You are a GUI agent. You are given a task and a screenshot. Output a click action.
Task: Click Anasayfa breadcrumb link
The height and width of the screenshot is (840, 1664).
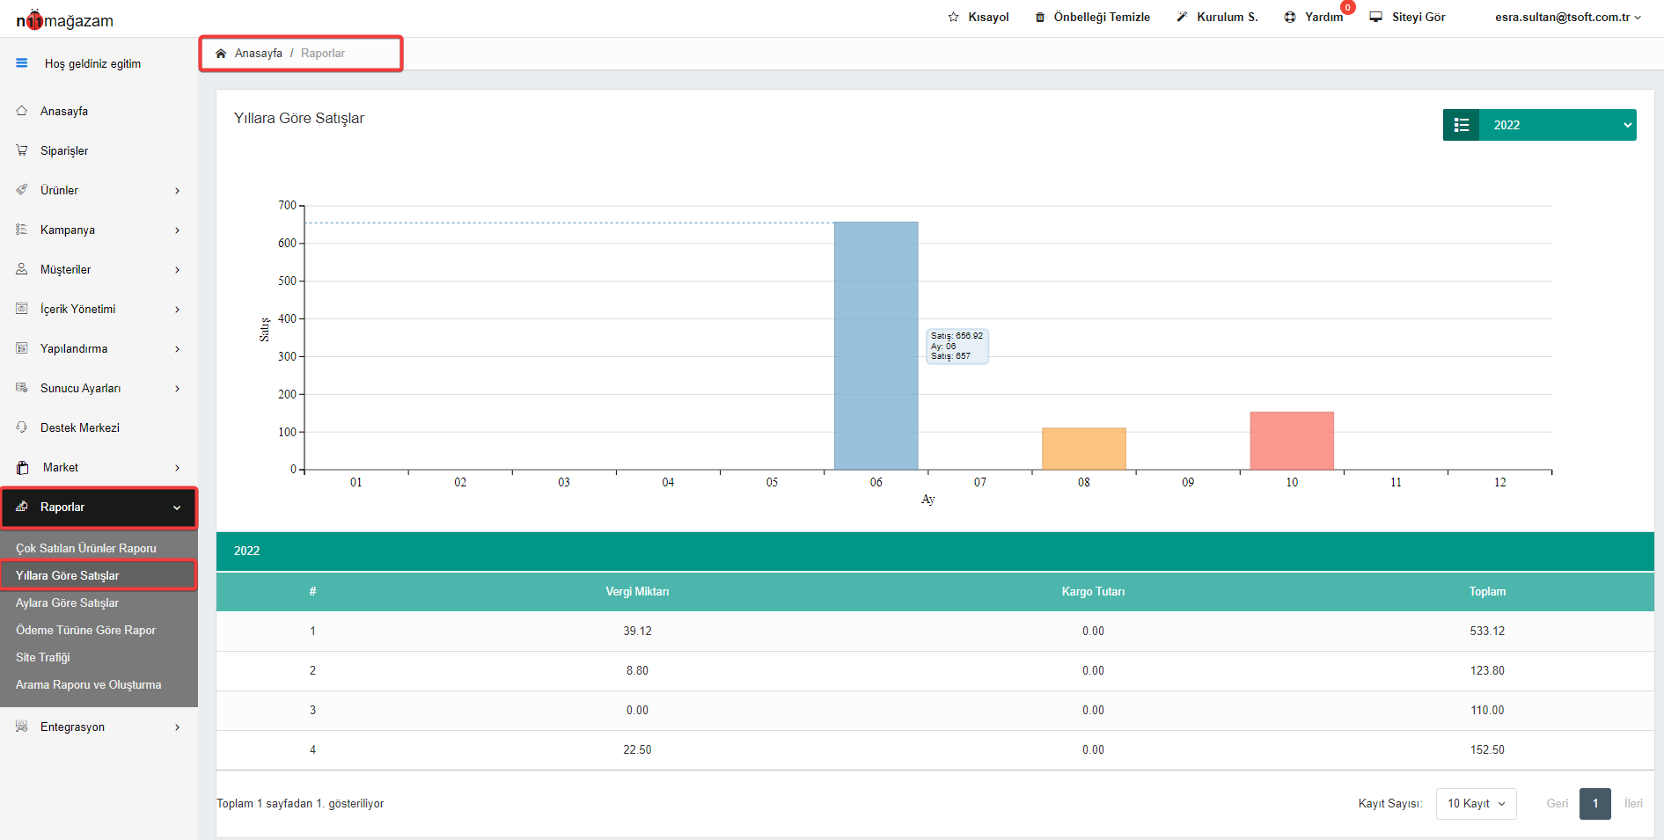click(x=259, y=54)
